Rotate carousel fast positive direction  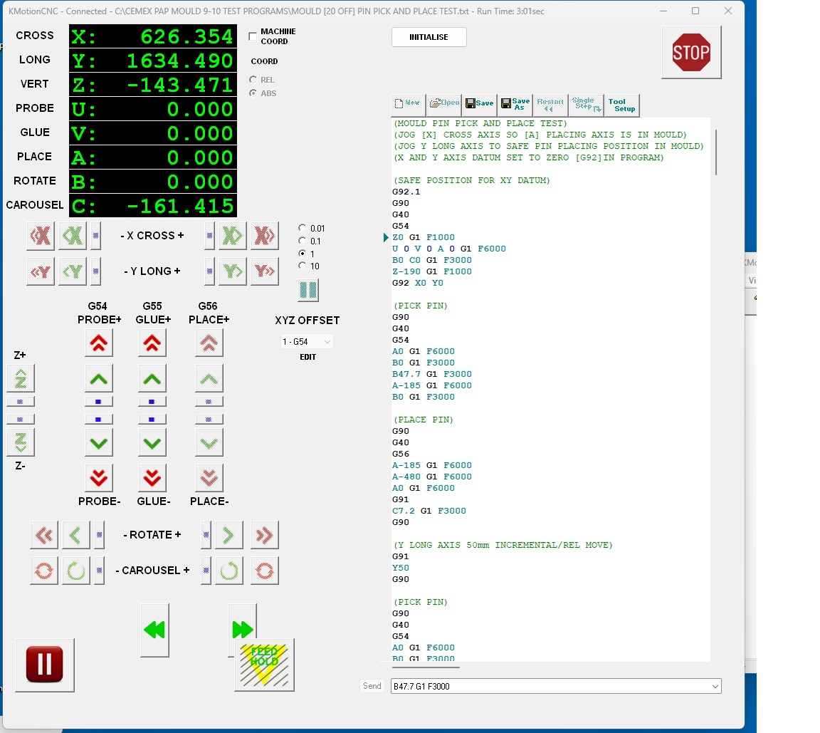point(264,571)
